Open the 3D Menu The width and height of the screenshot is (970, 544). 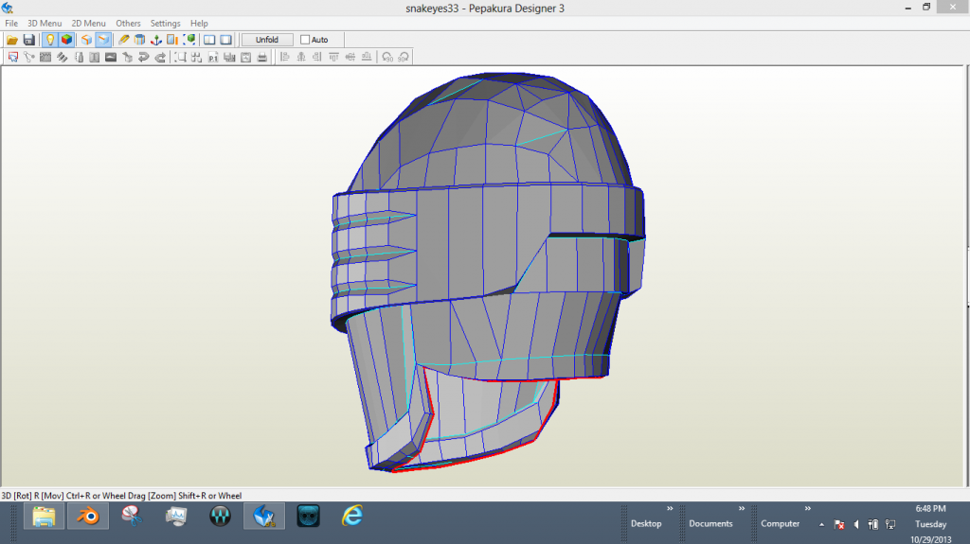pyautogui.click(x=44, y=23)
